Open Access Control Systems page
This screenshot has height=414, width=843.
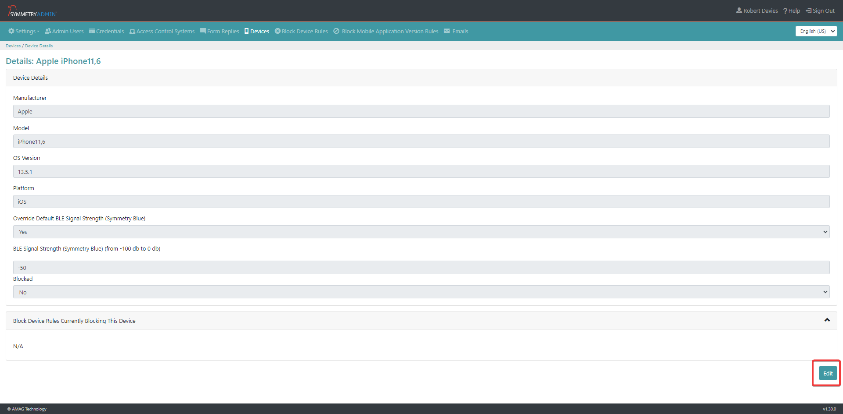(x=162, y=31)
